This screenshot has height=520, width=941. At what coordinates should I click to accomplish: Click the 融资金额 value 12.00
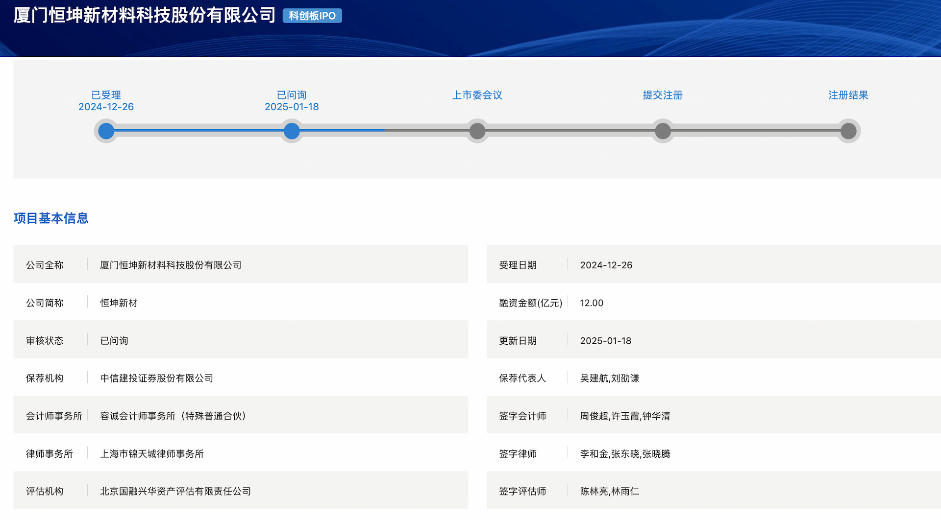592,303
